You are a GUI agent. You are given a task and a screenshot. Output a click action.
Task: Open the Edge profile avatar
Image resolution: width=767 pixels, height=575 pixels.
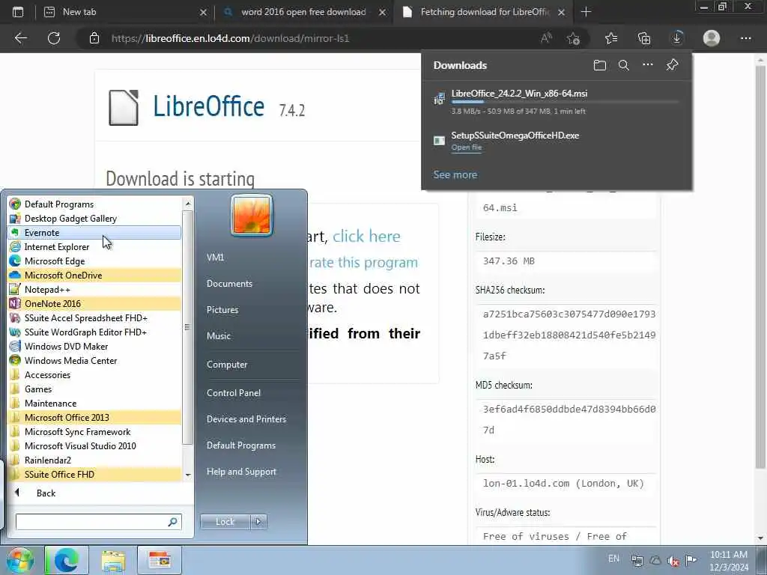[x=712, y=38]
